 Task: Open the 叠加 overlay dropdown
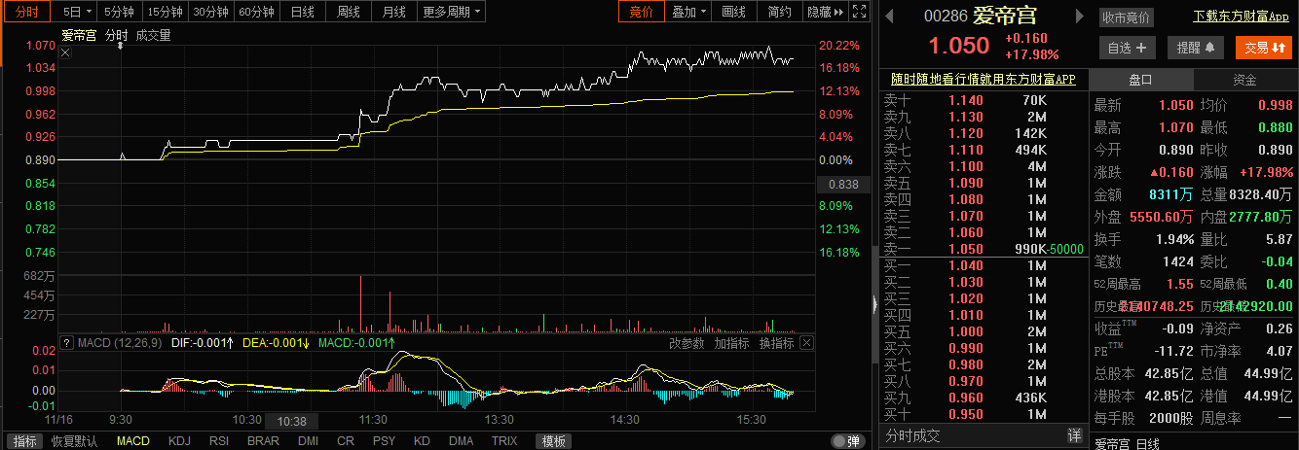click(689, 13)
